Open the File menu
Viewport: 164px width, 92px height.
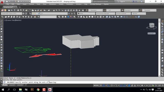(8, 4)
